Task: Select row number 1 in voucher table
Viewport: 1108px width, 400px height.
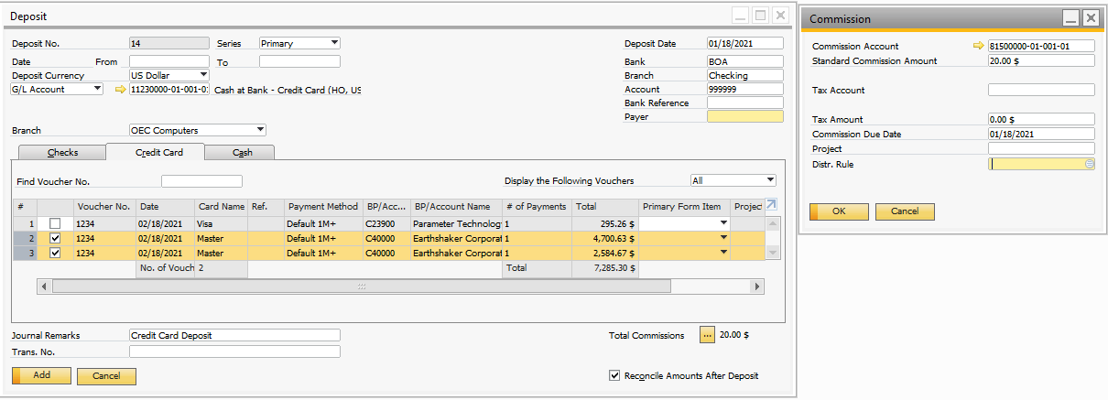Action: pos(25,222)
